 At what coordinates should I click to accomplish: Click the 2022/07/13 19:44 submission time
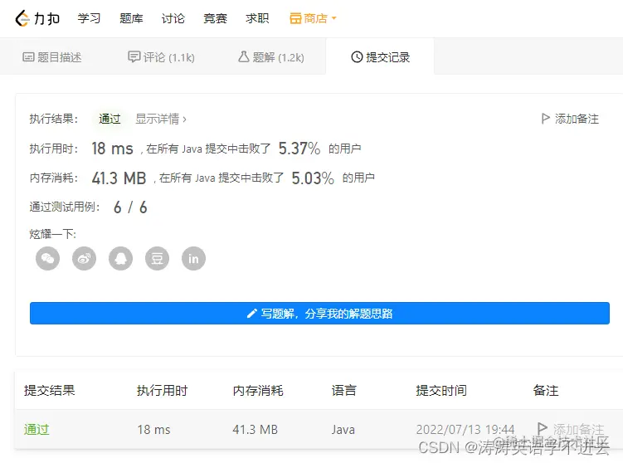click(x=465, y=430)
